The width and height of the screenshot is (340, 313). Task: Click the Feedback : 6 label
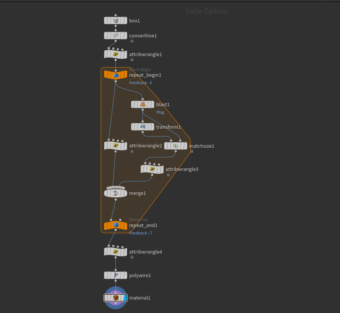tap(140, 83)
